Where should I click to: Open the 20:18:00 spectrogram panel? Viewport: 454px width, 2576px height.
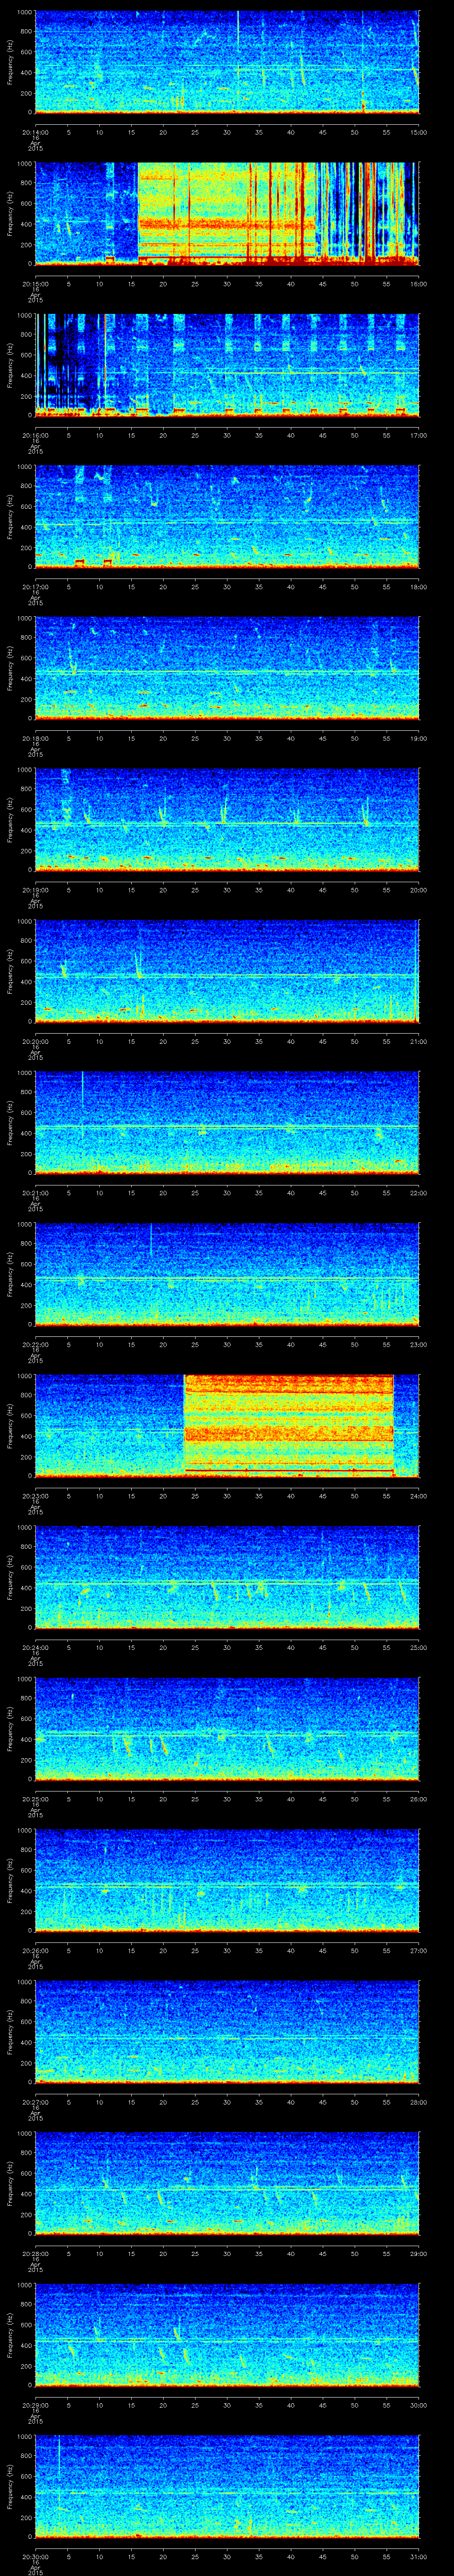pos(227,668)
